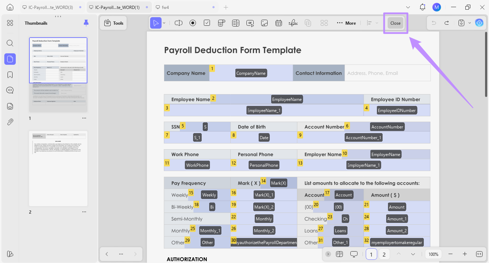The image size is (489, 263).
Task: Switch to the IC-Payroll...te_WORD(3) tab
Action: (x=52, y=7)
